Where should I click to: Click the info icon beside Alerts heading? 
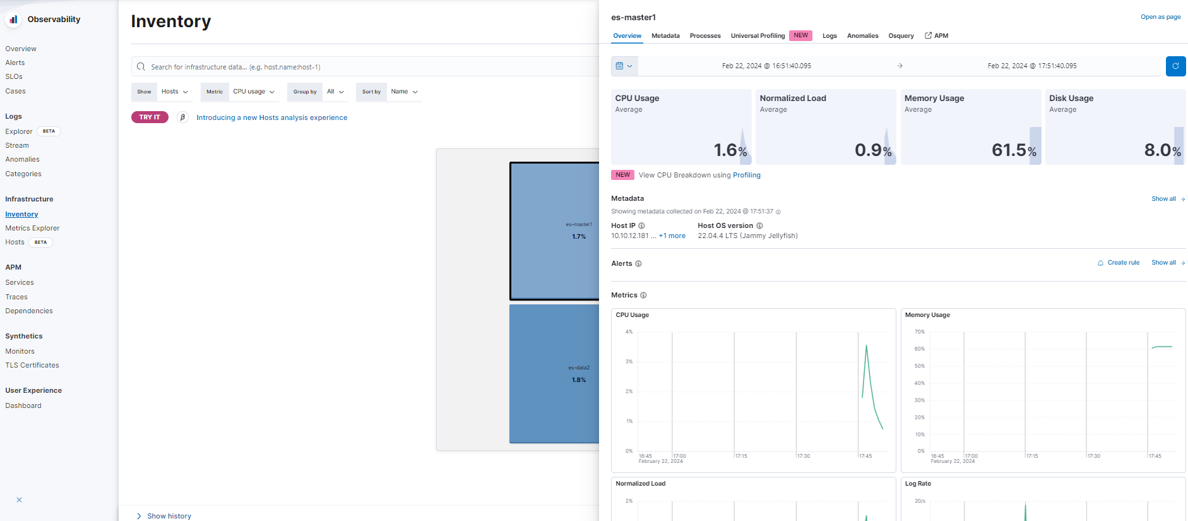(x=638, y=263)
